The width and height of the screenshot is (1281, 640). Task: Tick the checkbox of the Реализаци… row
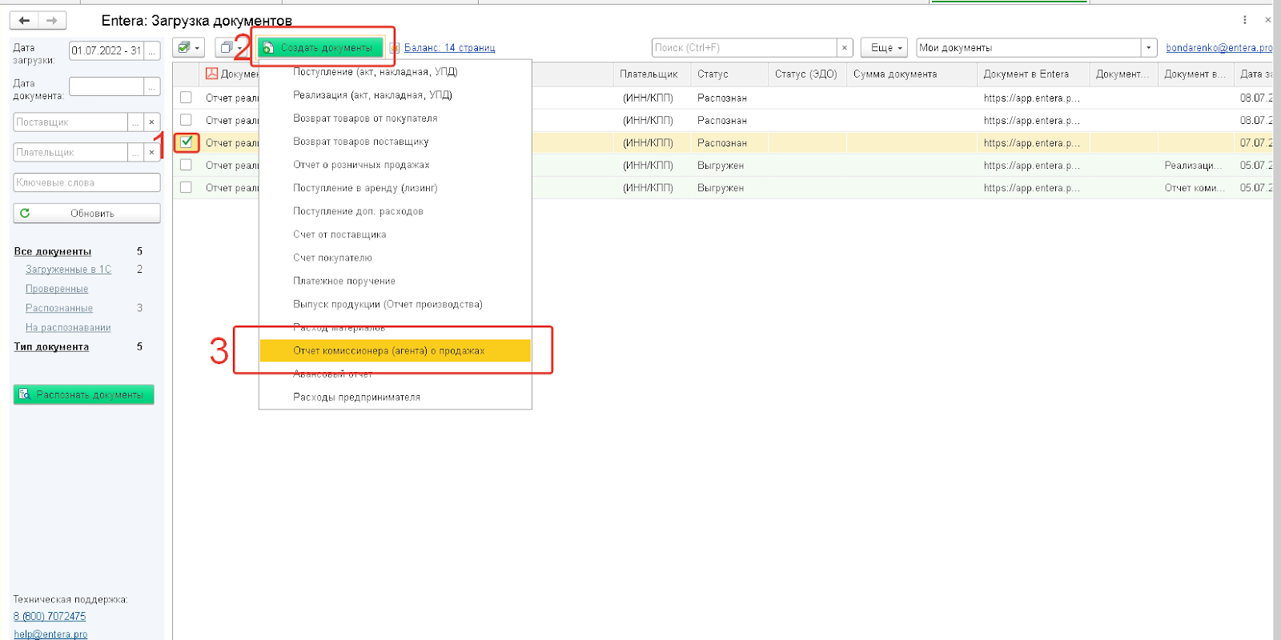(187, 165)
